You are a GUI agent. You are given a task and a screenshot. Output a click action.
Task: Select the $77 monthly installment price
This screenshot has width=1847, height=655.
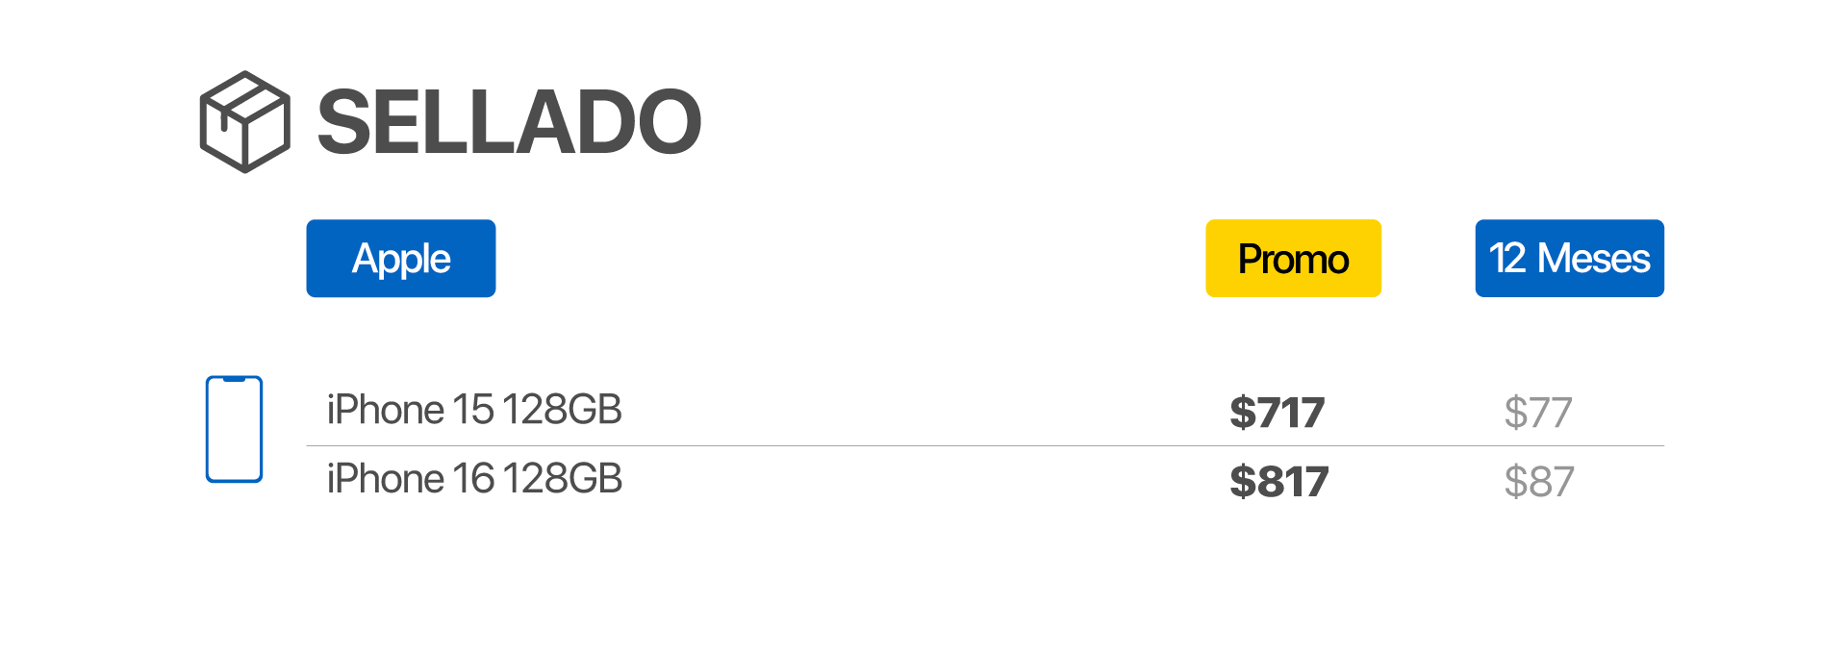point(1537,413)
